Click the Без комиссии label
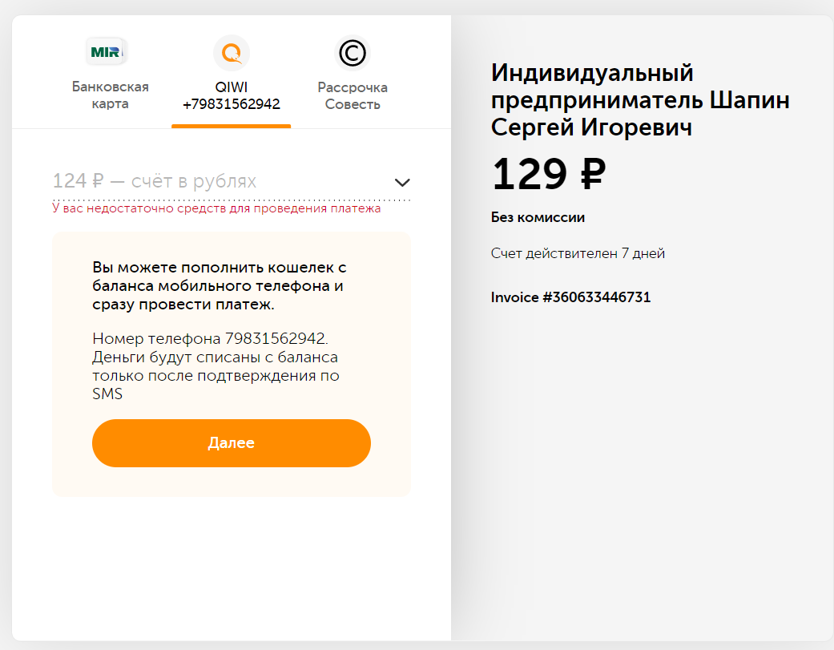 538,217
